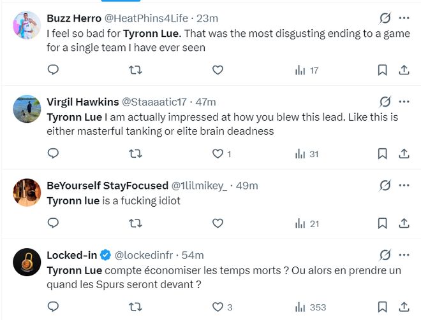
Task: Reply to BeYourself StayFocused tweet
Action: (x=54, y=223)
